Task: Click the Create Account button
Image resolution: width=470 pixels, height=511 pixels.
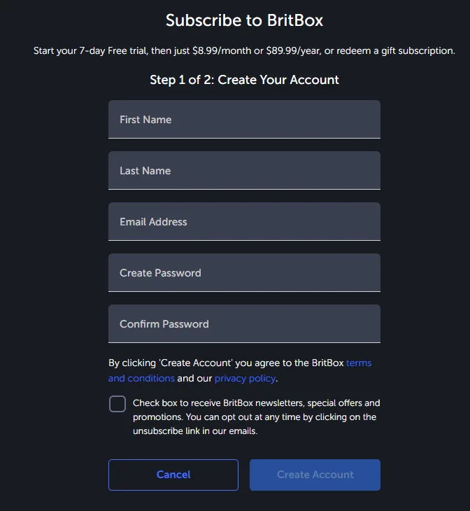Action: tap(315, 475)
